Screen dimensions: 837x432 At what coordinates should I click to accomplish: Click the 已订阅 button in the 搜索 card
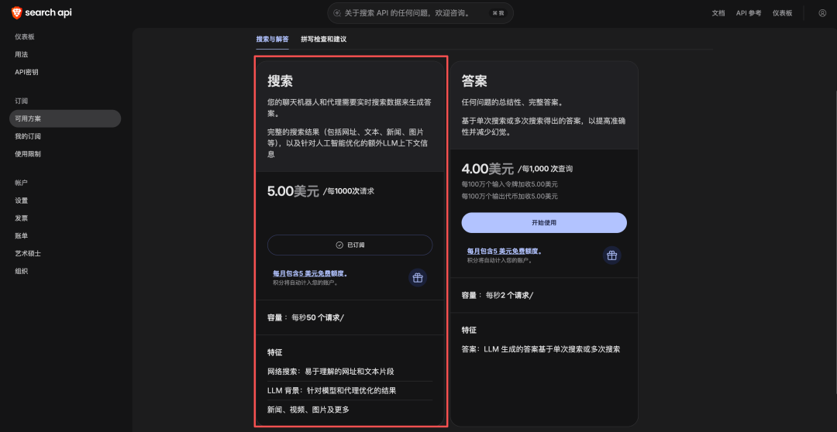(x=350, y=245)
